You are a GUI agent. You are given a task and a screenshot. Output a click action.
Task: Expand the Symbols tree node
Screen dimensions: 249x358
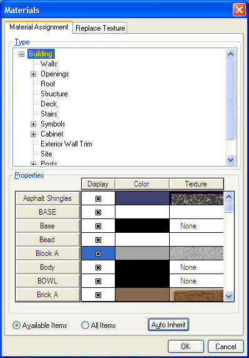pos(33,124)
